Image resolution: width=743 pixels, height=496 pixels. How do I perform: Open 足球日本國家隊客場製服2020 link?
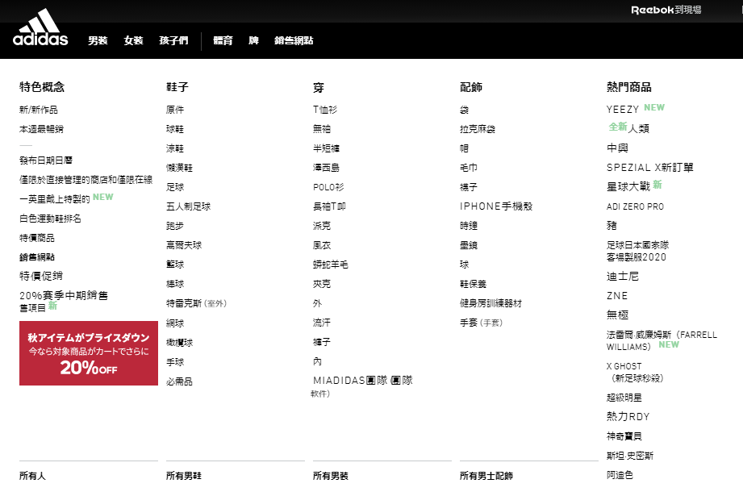coord(637,251)
